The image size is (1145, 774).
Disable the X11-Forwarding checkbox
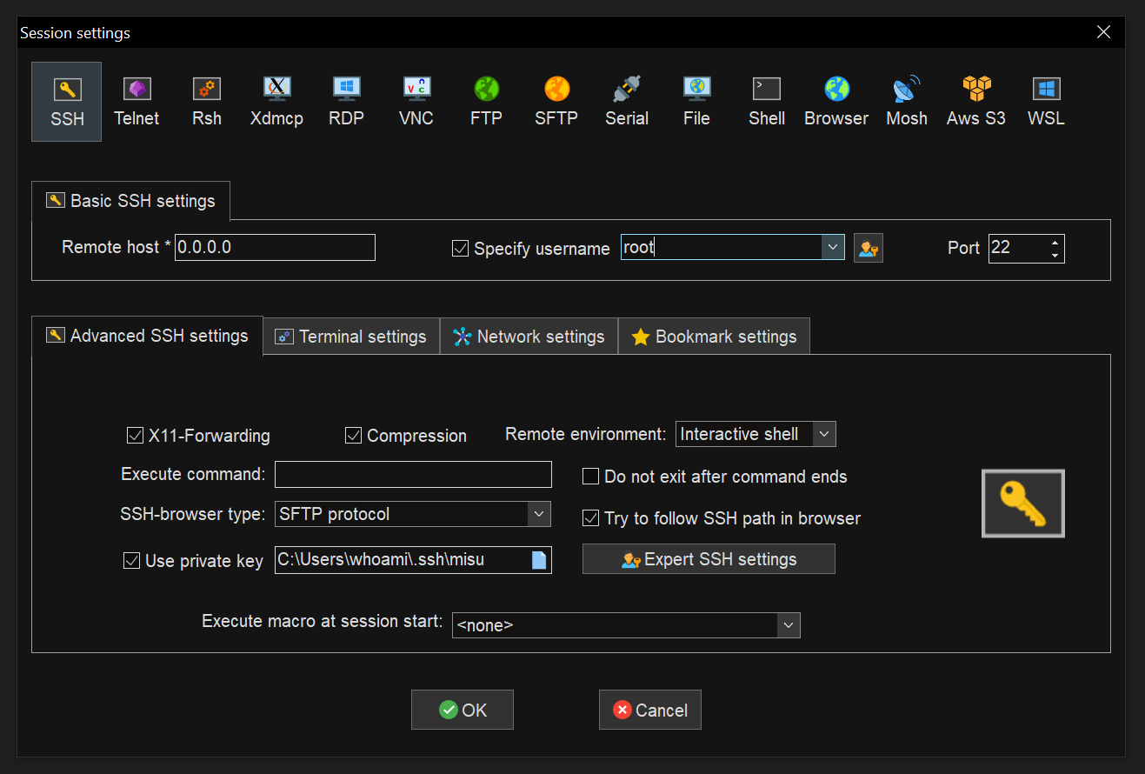point(135,436)
